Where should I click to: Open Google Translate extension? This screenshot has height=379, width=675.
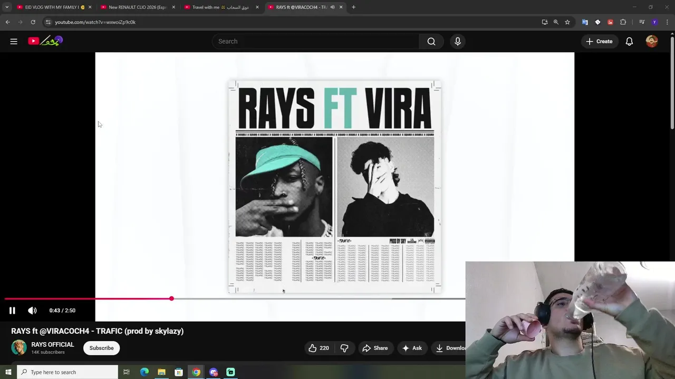(585, 22)
